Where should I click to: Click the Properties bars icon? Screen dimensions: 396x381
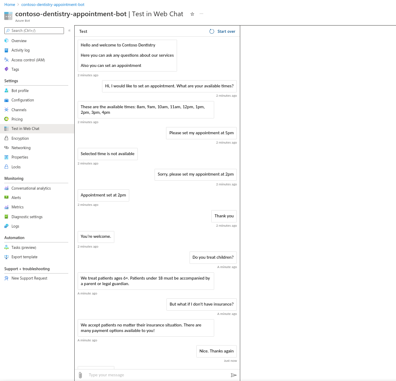6,157
